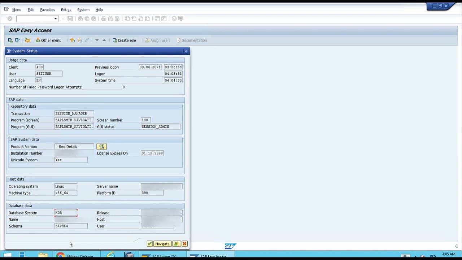The height and width of the screenshot is (260, 462).
Task: Click the Help question mark icon
Action: click(x=174, y=18)
